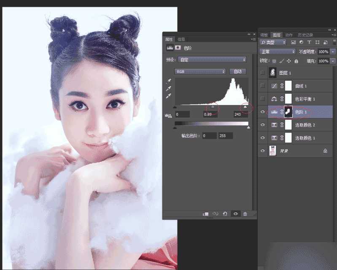The image size is (337, 270).
Task: Switch to the 信息 tab
Action: (181, 39)
